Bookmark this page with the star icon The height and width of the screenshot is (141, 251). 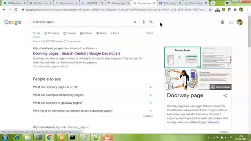[x=210, y=9]
